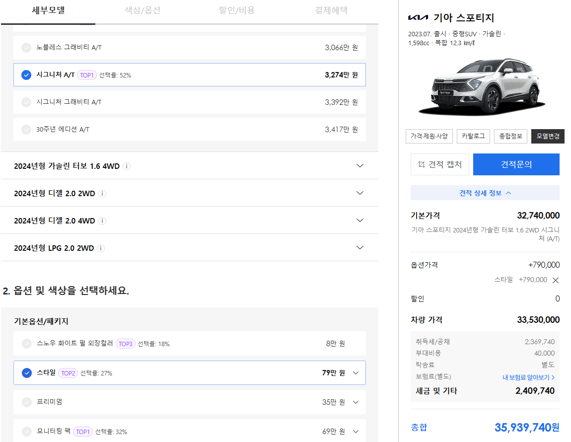Click the TOP2 badge on 스타일
The image size is (571, 442).
[68, 373]
